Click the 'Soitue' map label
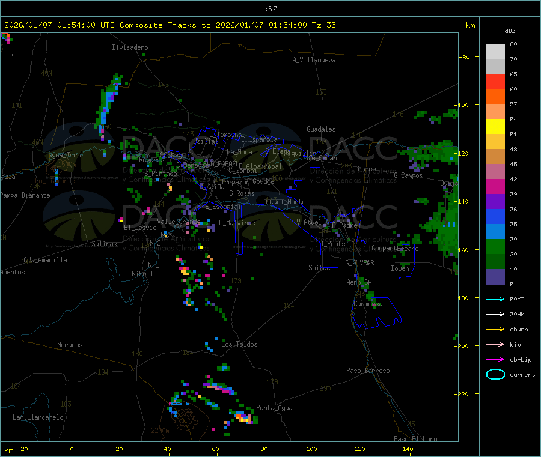This screenshot has height=457, width=541. [x=319, y=267]
